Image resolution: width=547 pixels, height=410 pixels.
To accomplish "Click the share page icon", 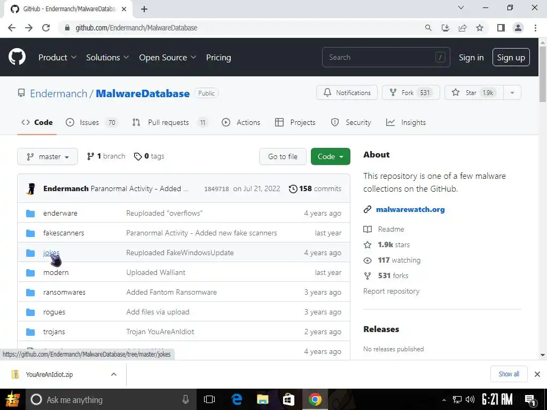I will (463, 28).
